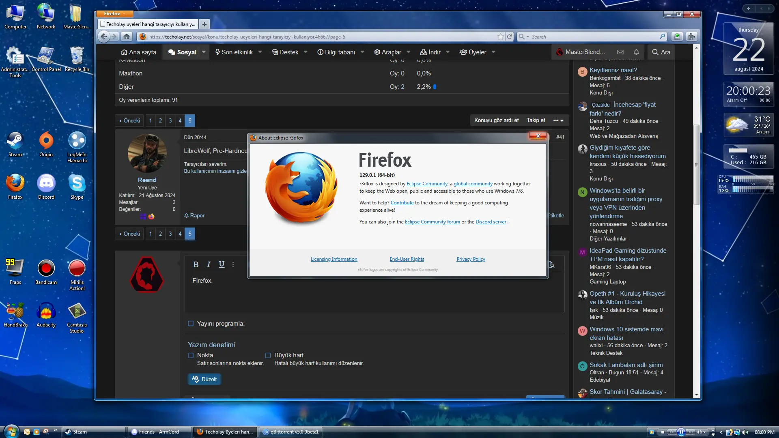
Task: Close the About Eclipse r3dfox dialog
Action: pos(538,136)
